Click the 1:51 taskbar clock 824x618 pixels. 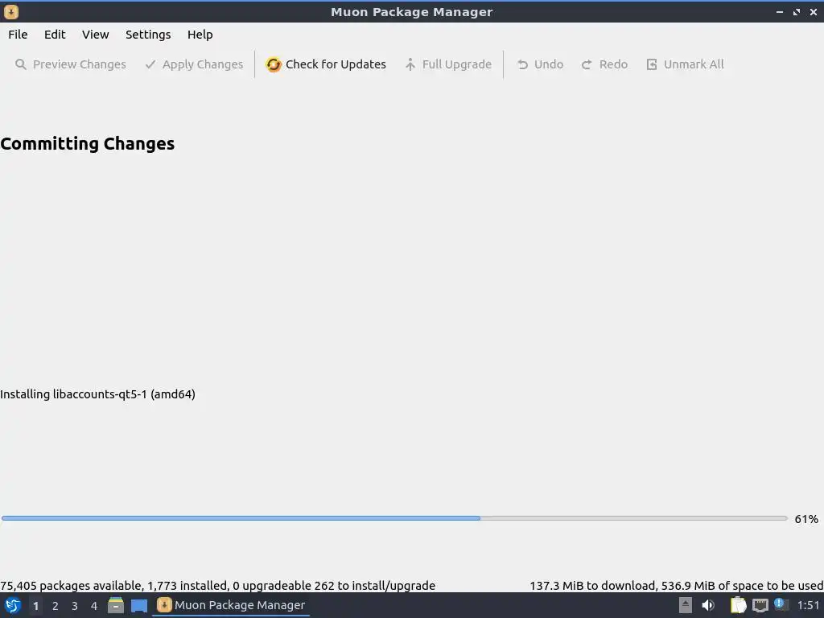(x=808, y=605)
